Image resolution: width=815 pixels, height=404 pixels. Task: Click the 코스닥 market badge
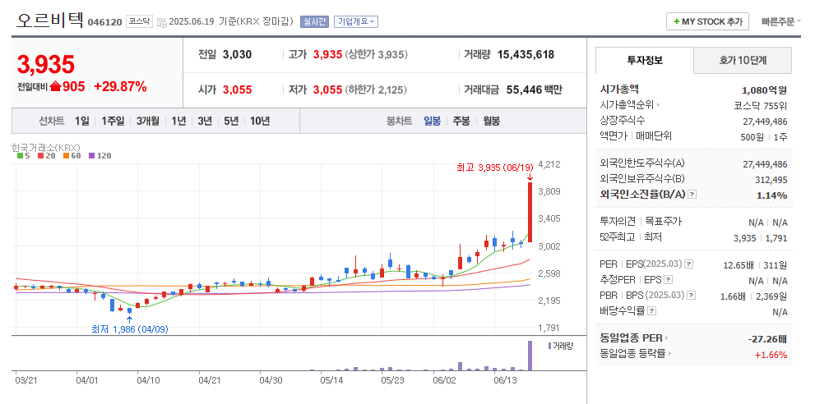140,22
